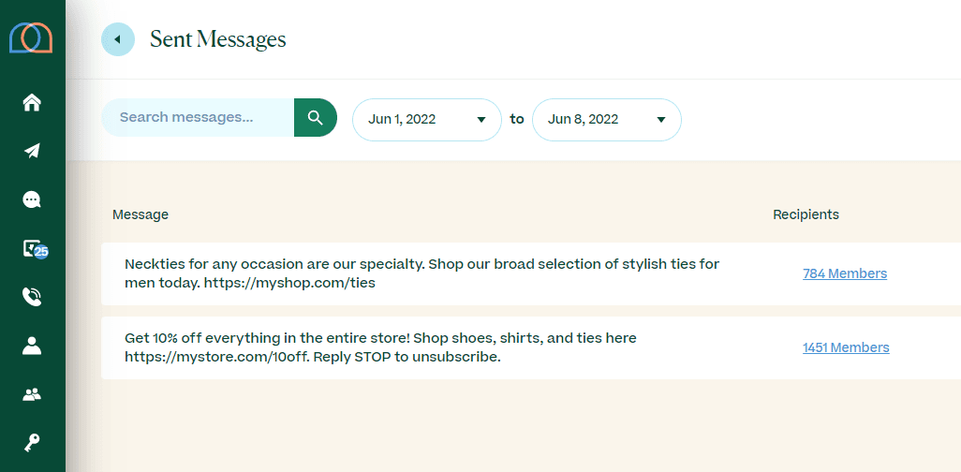Open the 1451 Members recipients link
This screenshot has width=961, height=472.
click(x=846, y=347)
